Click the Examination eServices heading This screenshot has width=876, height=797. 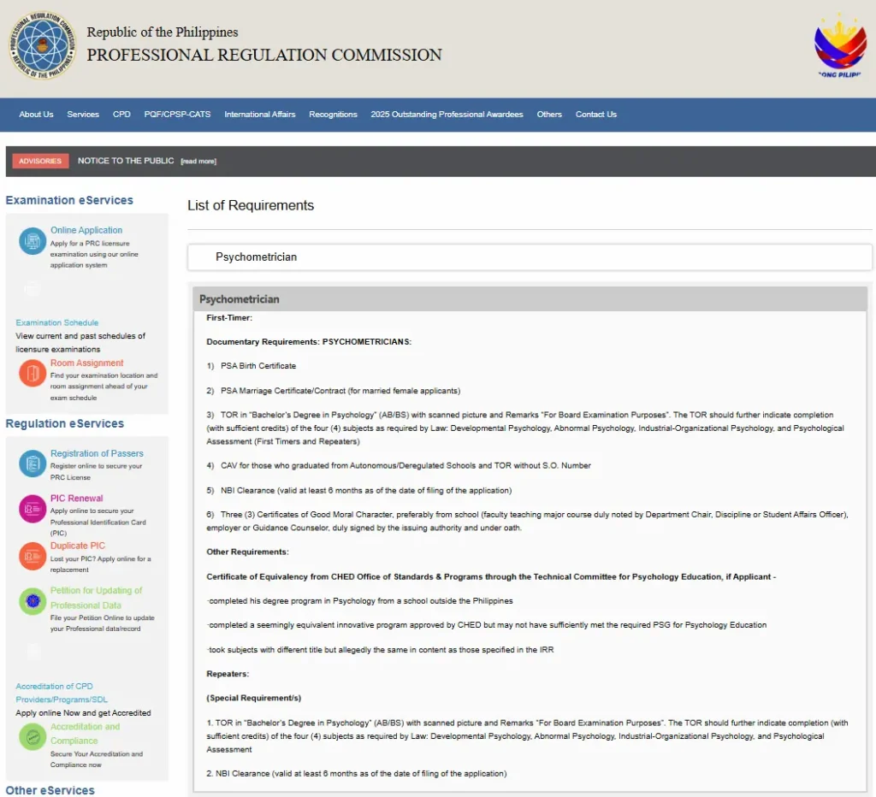tap(69, 200)
